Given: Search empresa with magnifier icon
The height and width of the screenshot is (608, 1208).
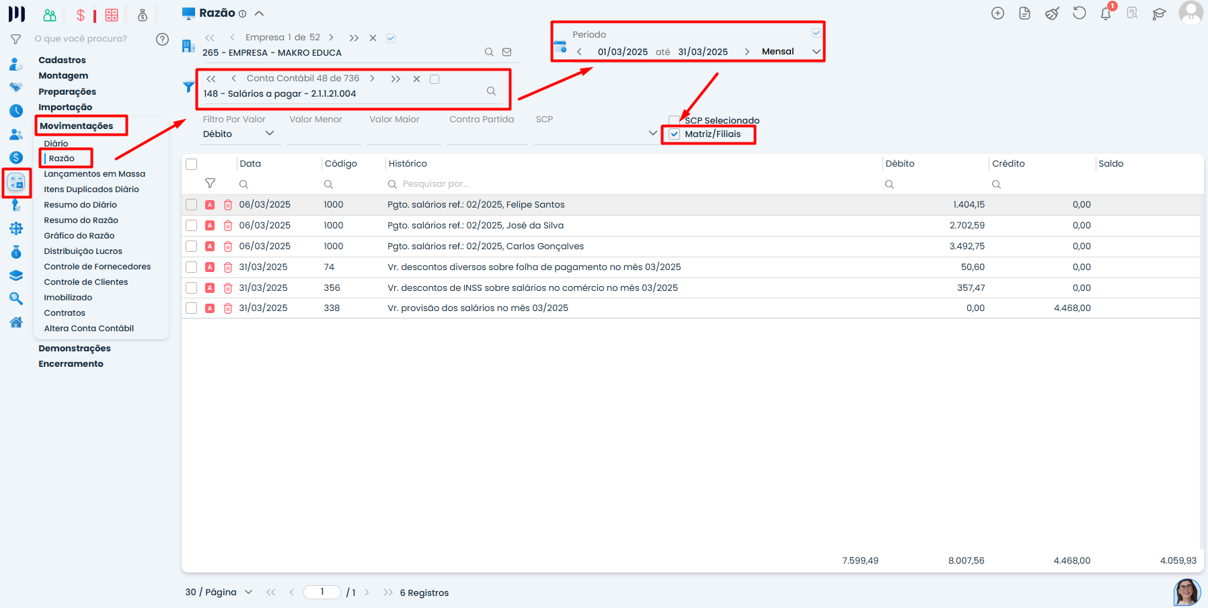Looking at the screenshot, I should 489,52.
